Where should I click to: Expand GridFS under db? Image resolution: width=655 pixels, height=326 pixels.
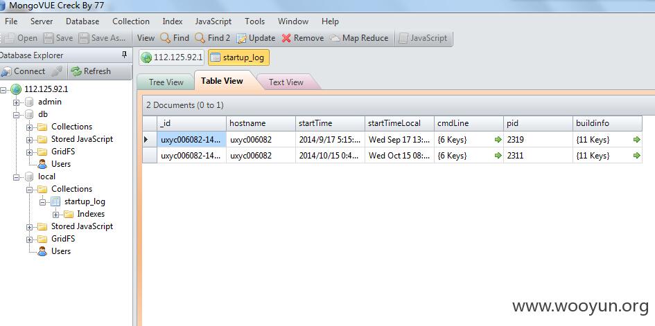pos(29,152)
